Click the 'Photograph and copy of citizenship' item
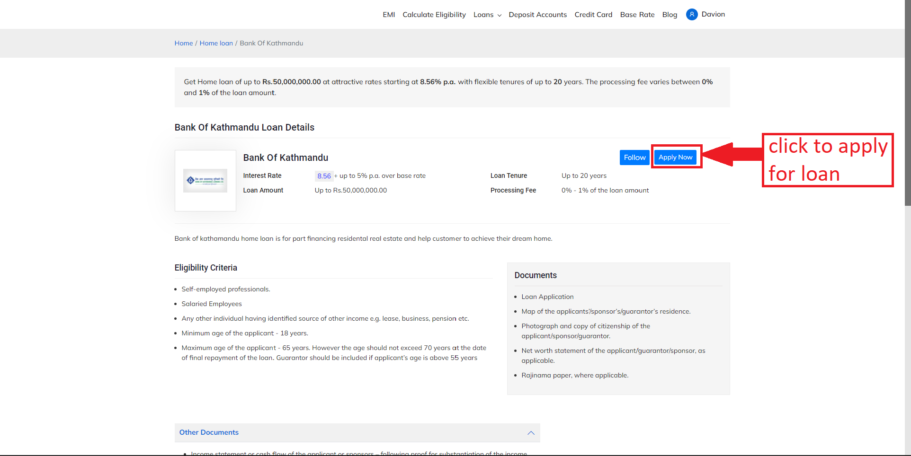The width and height of the screenshot is (911, 456). tap(586, 331)
